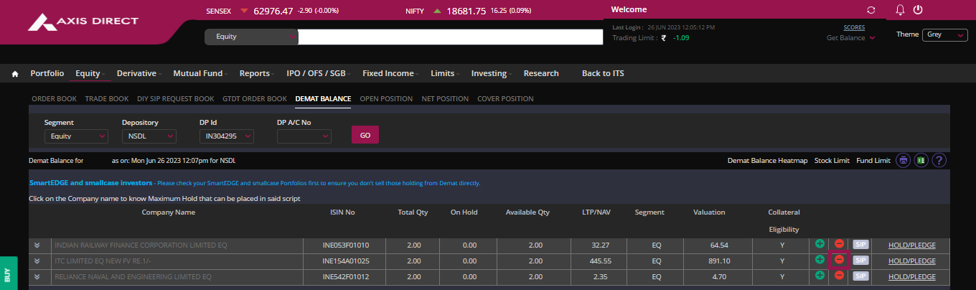
Task: Click the HOLD/PLEDGE link for ITC Limited
Action: (x=911, y=261)
